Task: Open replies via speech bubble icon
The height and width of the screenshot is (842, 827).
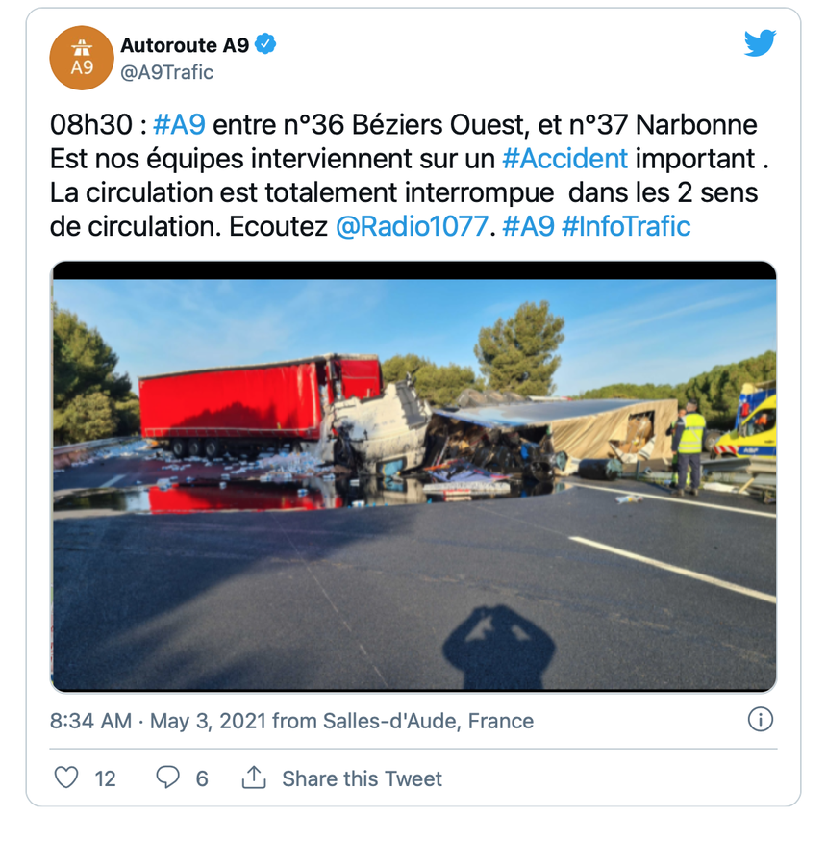Action: tap(167, 777)
